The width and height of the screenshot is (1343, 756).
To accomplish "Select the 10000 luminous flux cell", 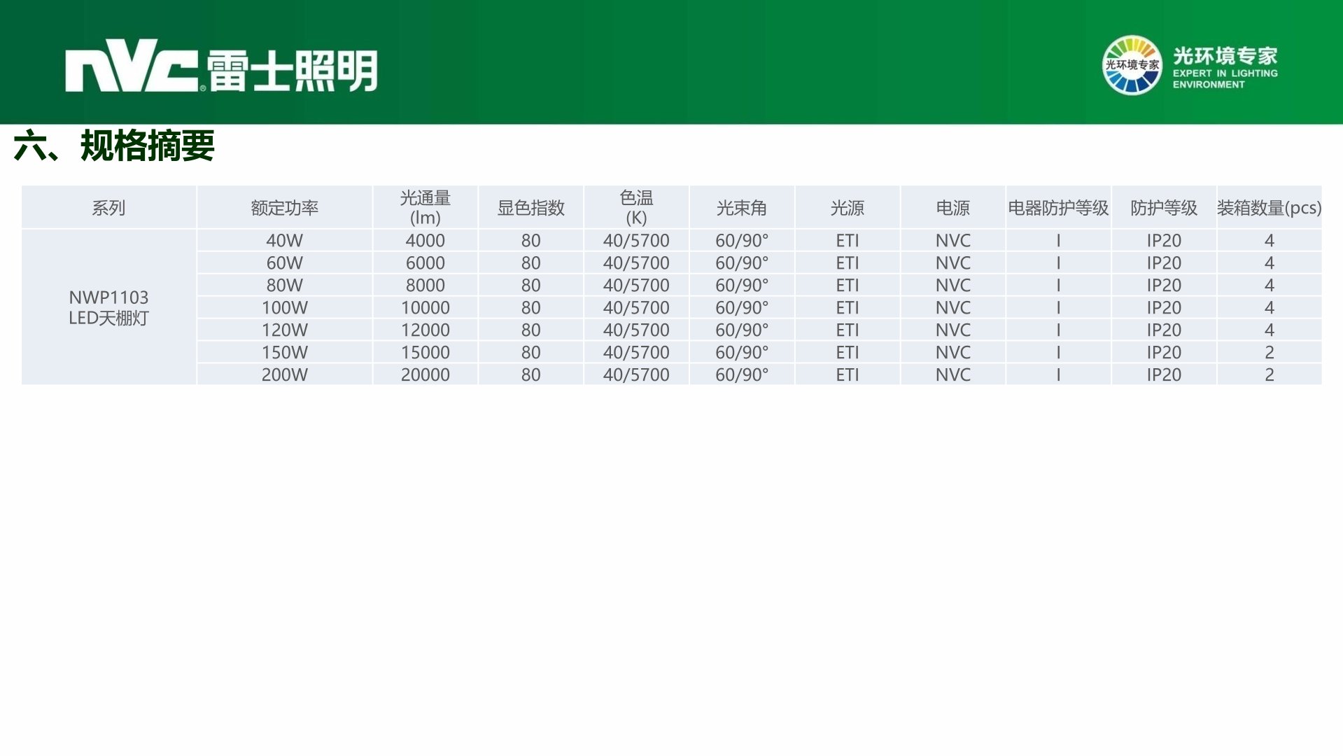I will click(x=425, y=307).
